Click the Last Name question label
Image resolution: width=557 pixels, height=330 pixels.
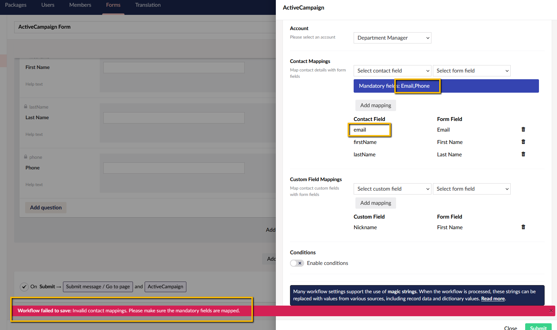pos(37,117)
